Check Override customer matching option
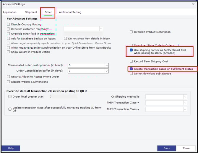Screen dimensions: 198x153 coord(9,29)
